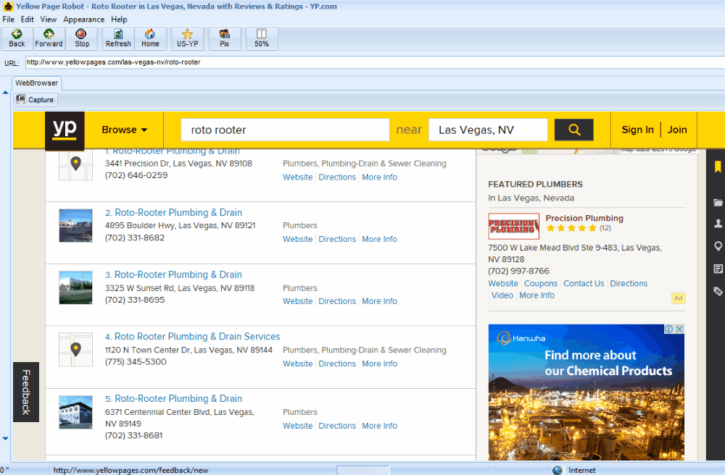Close the Hanwha advertisement

(x=679, y=329)
